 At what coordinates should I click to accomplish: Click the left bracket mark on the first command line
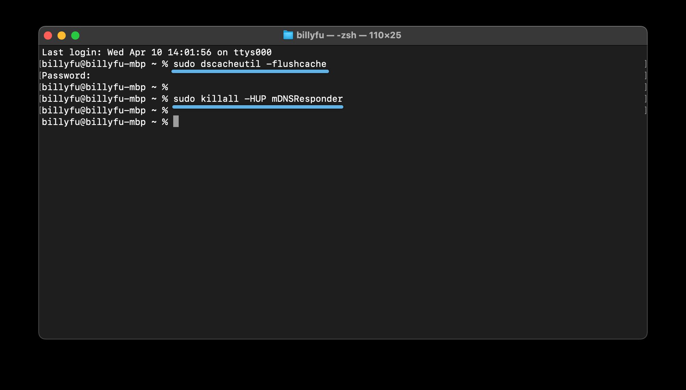[x=40, y=64]
